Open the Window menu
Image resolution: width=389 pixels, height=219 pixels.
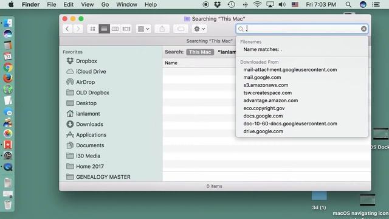127,4
